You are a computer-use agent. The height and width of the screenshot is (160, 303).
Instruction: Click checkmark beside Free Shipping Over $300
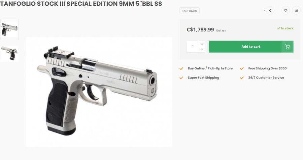point(242,68)
